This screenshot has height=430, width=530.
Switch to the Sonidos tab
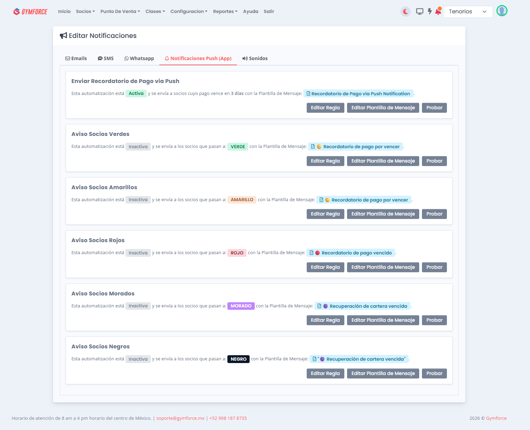(x=255, y=58)
